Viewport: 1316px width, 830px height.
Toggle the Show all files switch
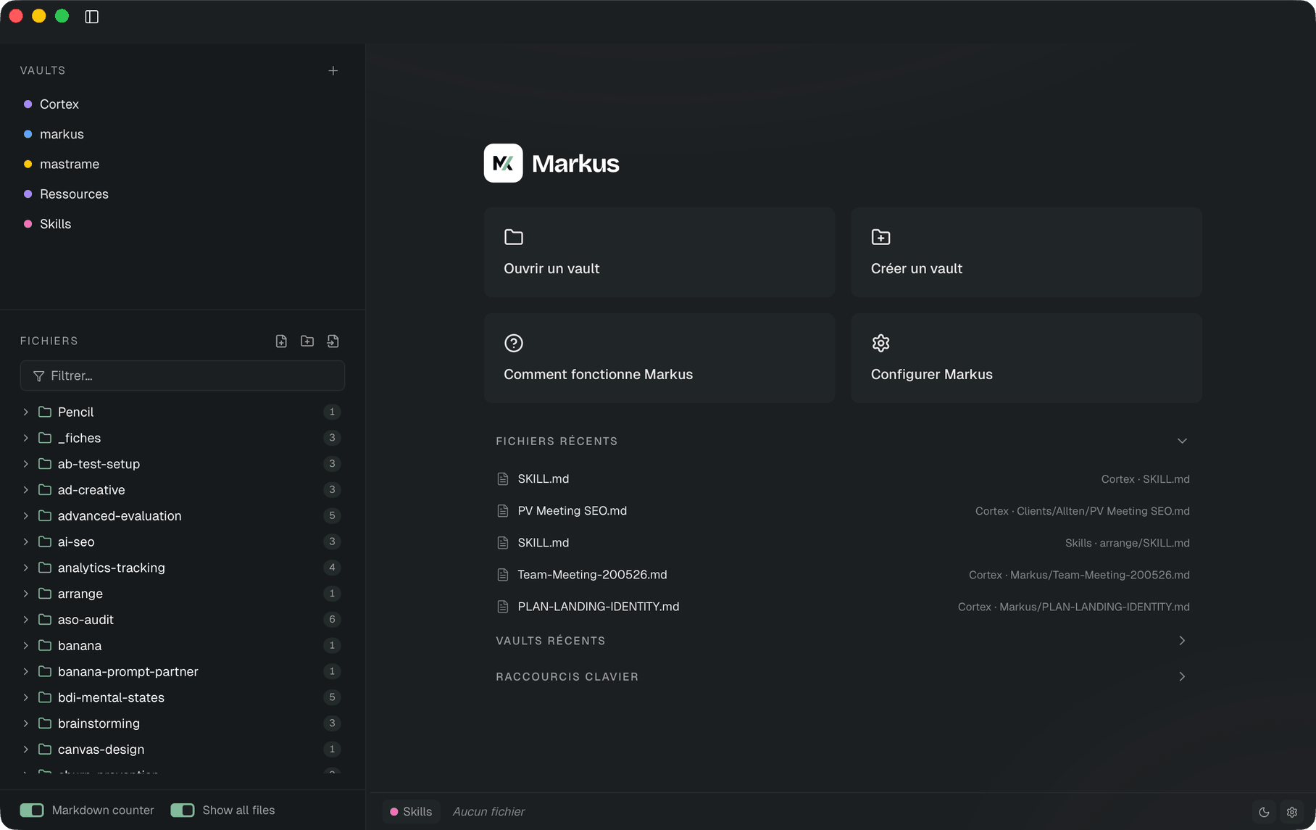[x=183, y=810]
